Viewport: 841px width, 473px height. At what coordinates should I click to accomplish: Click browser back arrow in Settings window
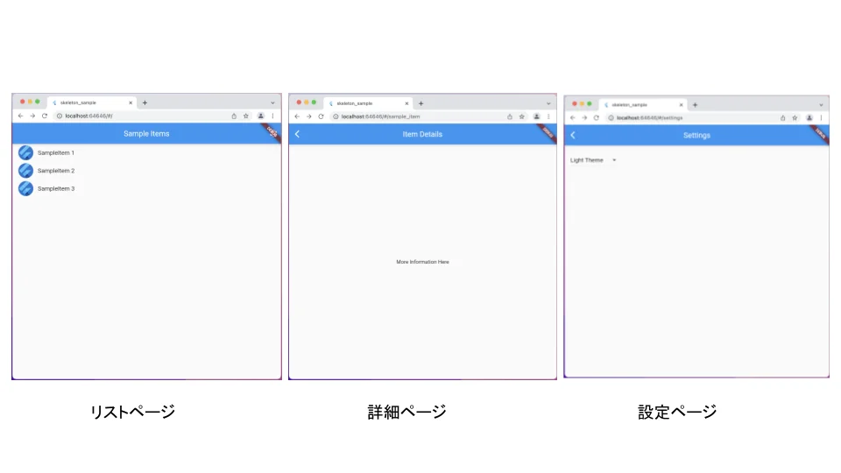pos(572,117)
